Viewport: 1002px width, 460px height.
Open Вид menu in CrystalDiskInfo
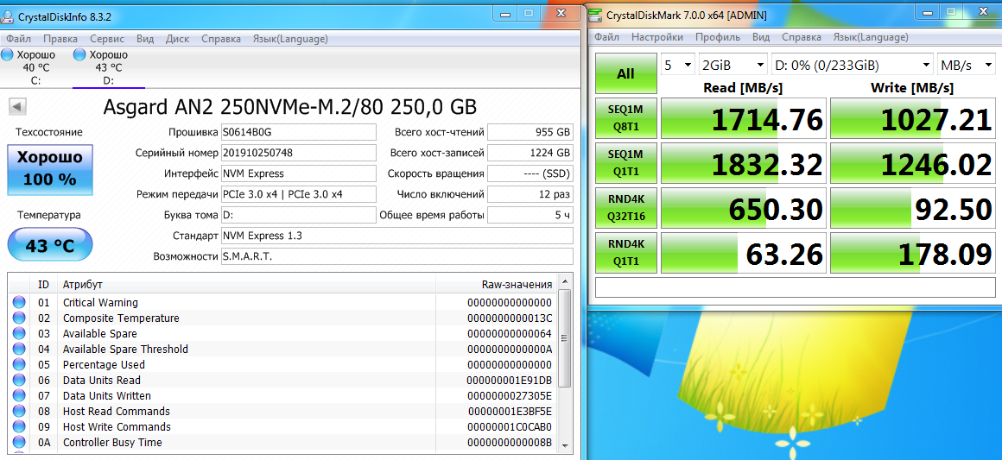tap(145, 38)
